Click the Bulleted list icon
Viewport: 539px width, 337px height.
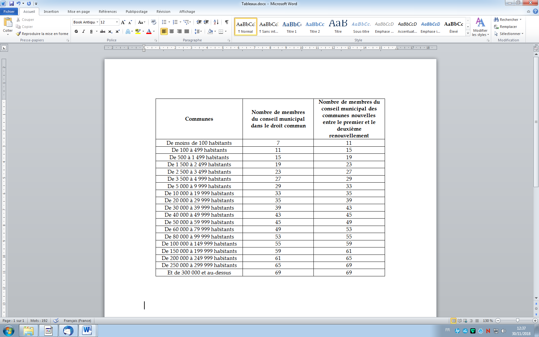click(164, 22)
